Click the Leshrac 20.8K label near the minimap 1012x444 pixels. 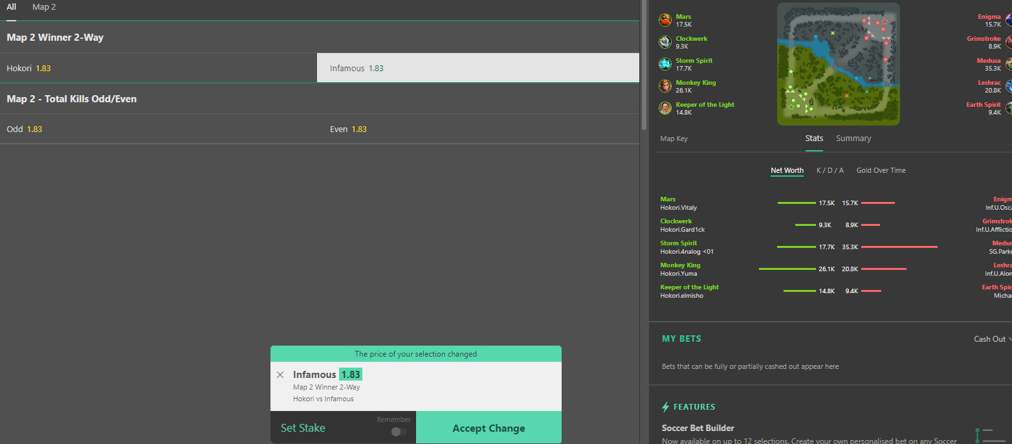click(989, 86)
